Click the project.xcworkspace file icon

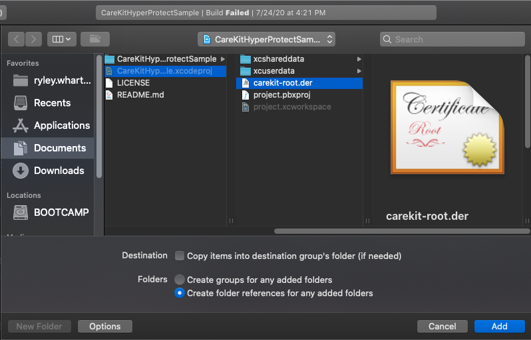click(246, 107)
